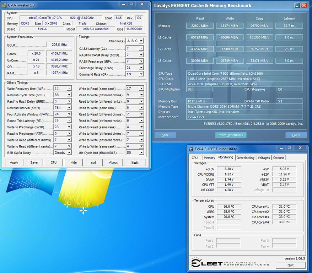The image size is (312, 273).
Task: Expand Read to Read (same rank) dropdown
Action: point(141,127)
